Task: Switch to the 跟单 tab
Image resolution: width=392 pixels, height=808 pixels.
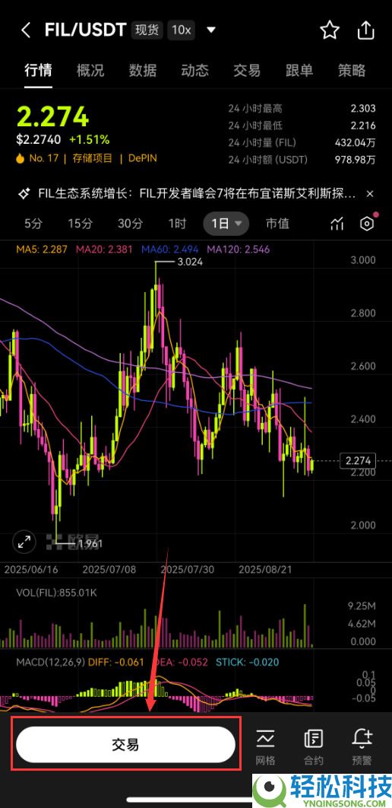Action: 299,70
